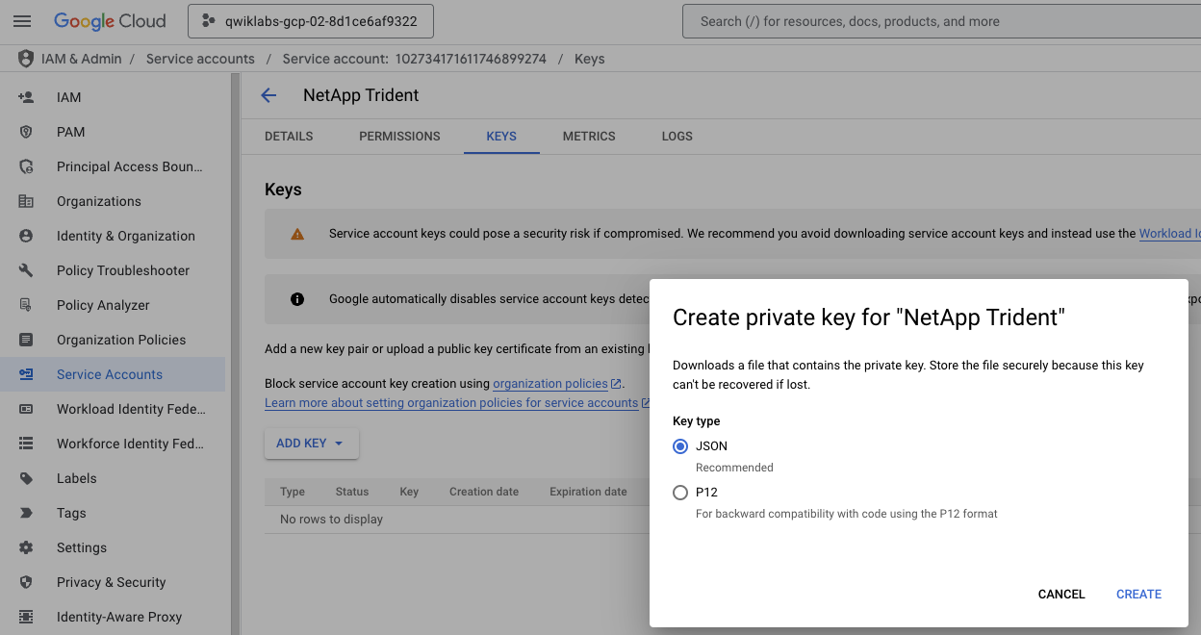The image size is (1201, 635).
Task: Open the qwiklabs project selector
Action: (310, 21)
